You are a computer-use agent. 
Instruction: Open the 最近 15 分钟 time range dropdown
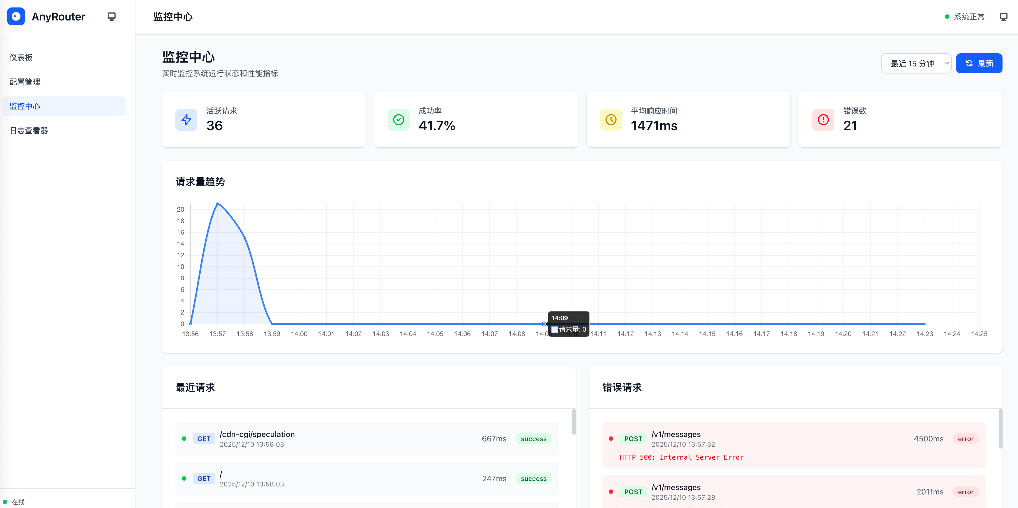[916, 63]
